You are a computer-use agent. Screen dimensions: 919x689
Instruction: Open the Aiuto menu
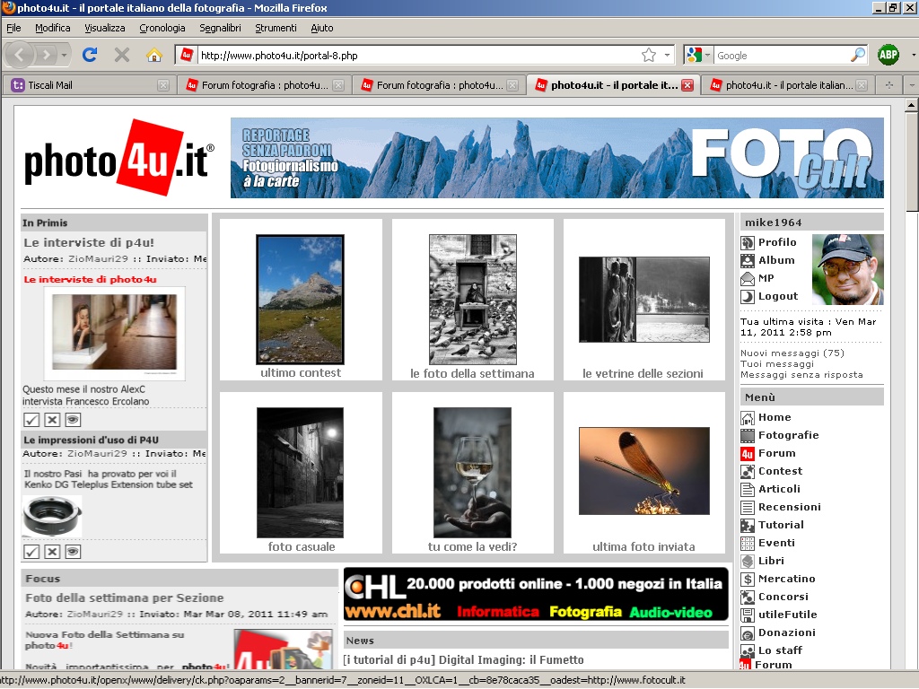click(x=322, y=28)
